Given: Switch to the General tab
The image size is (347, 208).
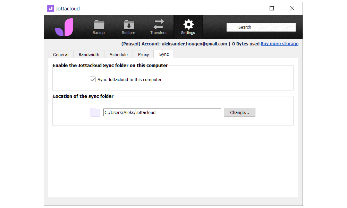Looking at the screenshot, I should 61,54.
